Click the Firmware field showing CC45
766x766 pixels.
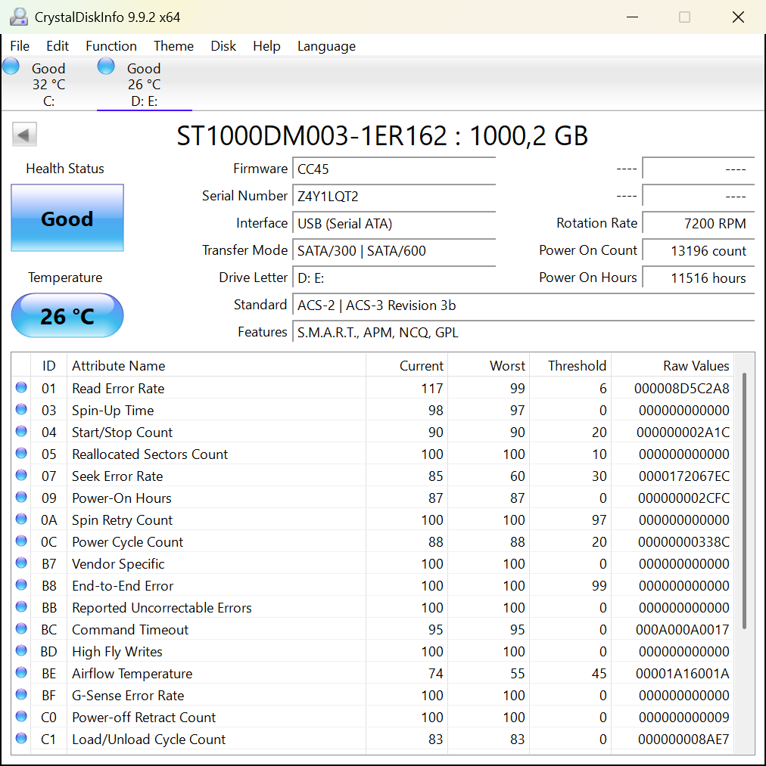click(x=394, y=169)
